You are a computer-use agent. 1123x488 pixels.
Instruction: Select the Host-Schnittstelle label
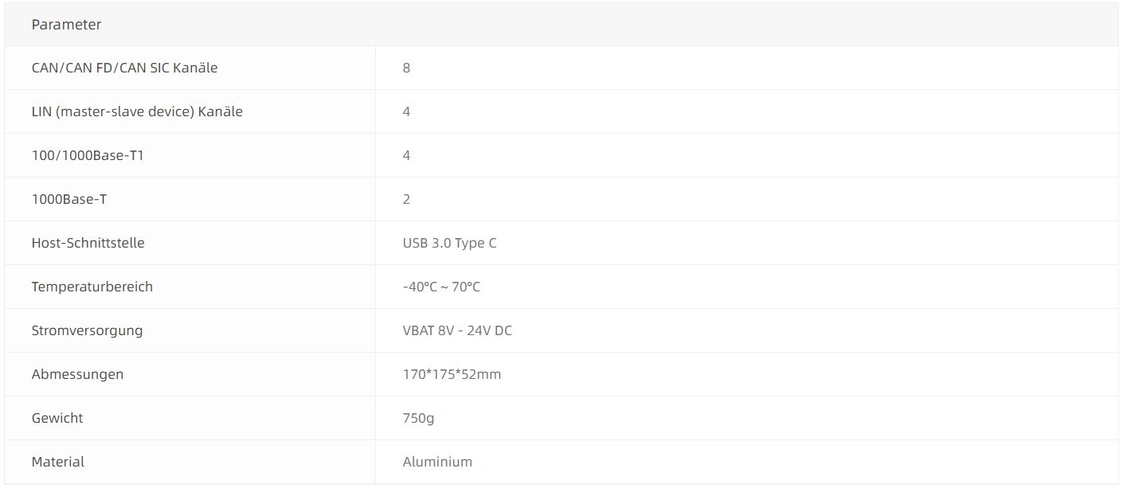[x=88, y=243]
